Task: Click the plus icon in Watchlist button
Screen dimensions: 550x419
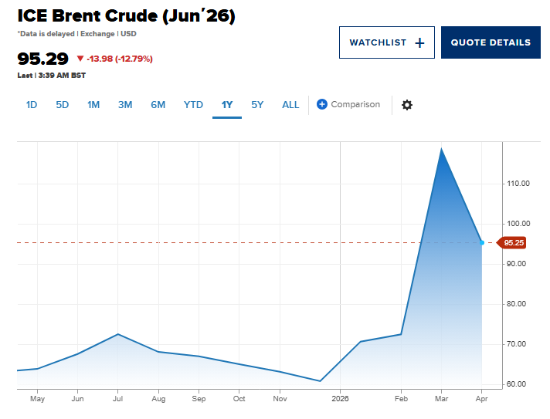Action: coord(419,42)
